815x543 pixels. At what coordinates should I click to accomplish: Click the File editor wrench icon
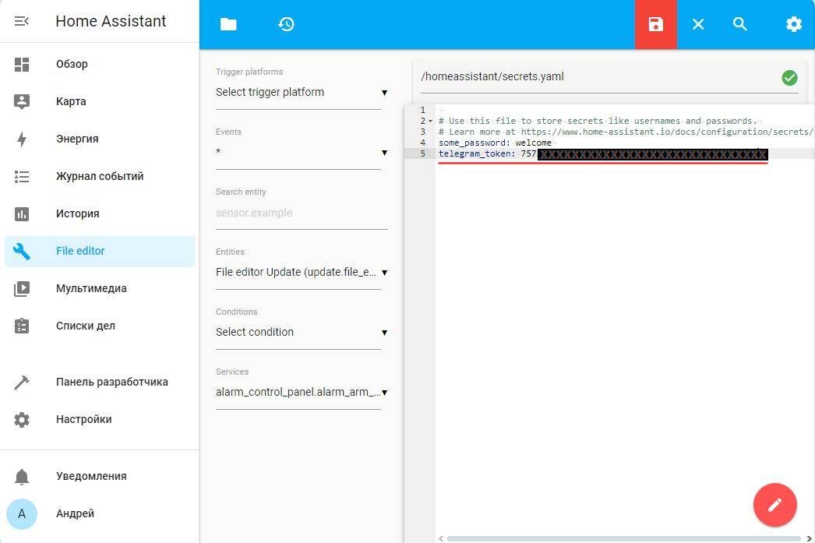click(x=22, y=252)
